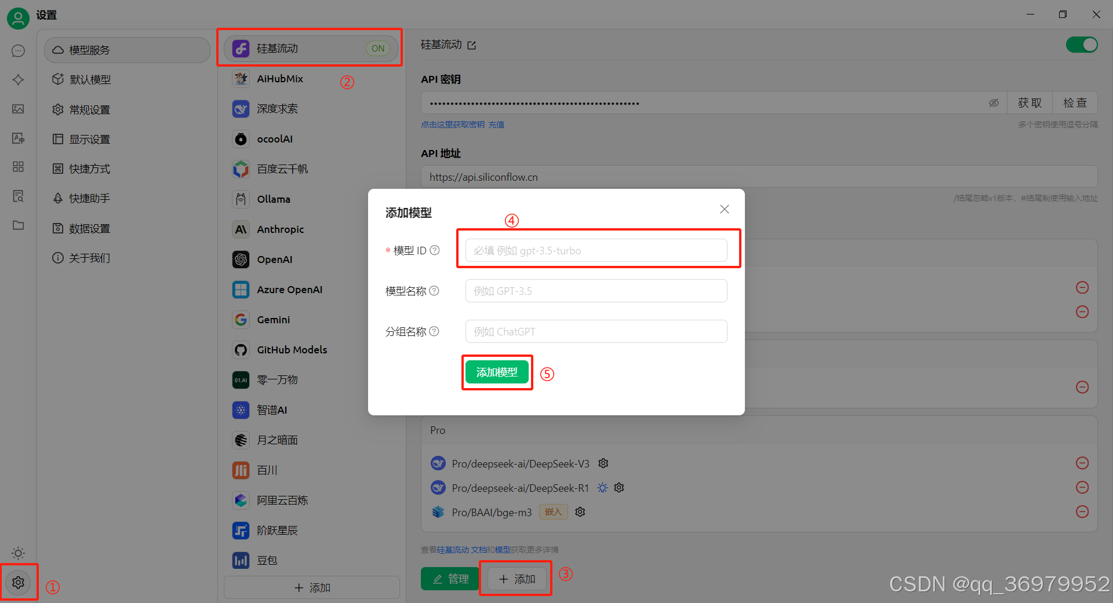1113x603 pixels.
Task: Select the 快捷助手 settings menu
Action: [x=127, y=198]
